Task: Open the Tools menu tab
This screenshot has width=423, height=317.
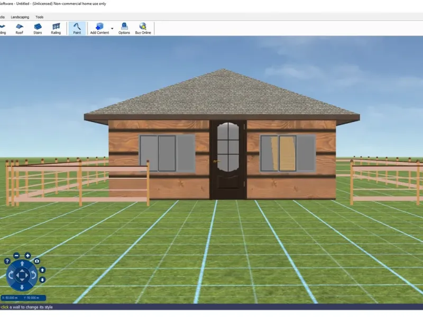Action: click(39, 17)
